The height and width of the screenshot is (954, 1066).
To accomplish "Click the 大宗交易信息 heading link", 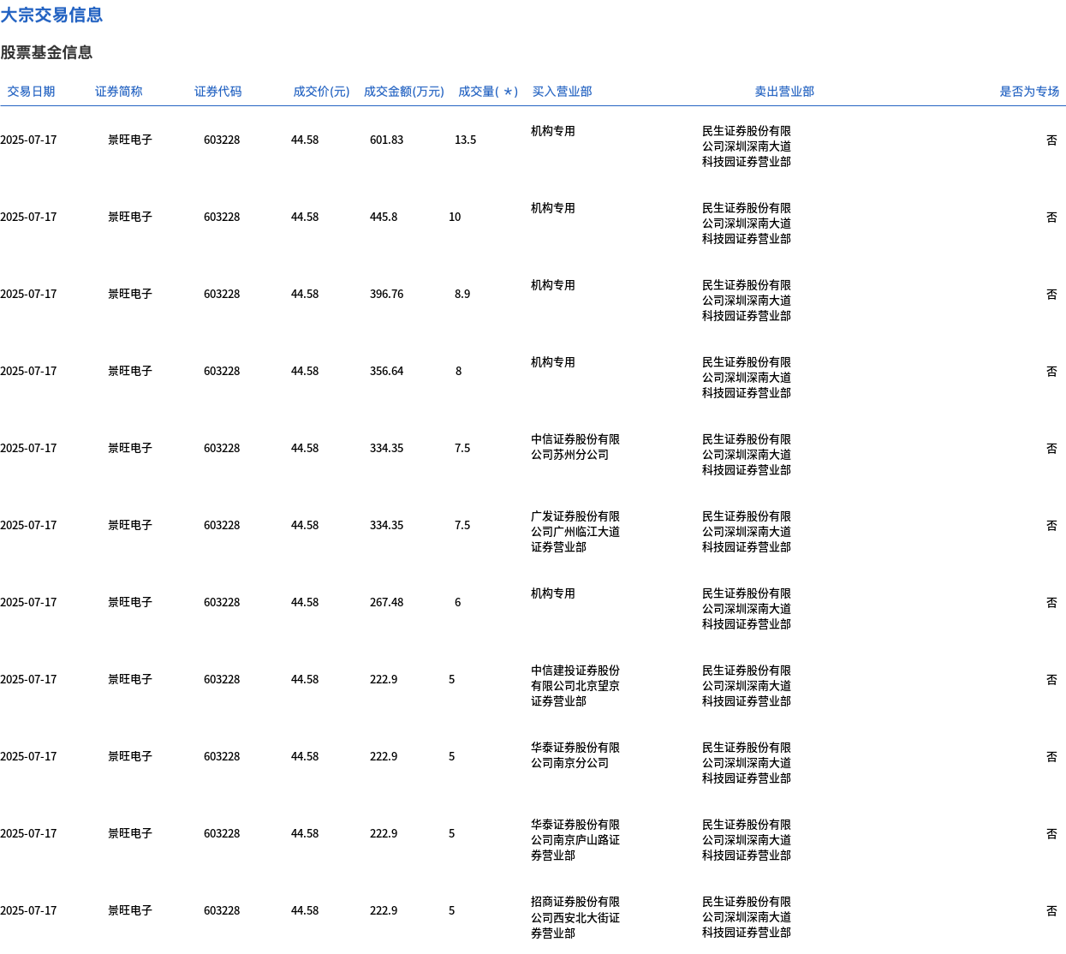I will 51,15.
